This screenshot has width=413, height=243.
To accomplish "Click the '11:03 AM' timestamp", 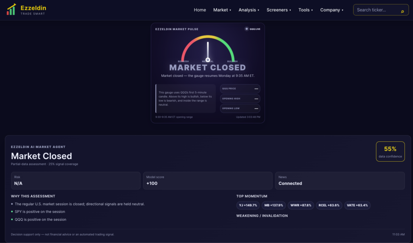I will [398, 234].
